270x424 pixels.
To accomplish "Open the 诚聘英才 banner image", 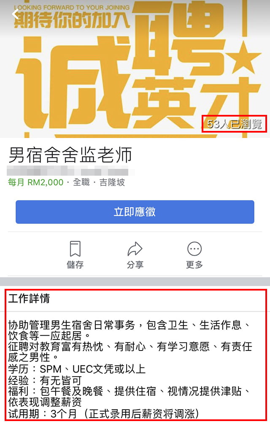I will click(135, 69).
